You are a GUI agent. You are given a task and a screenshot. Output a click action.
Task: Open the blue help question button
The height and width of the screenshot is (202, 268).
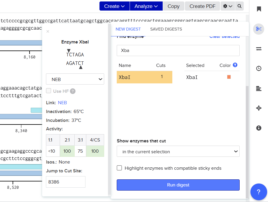coord(259,192)
